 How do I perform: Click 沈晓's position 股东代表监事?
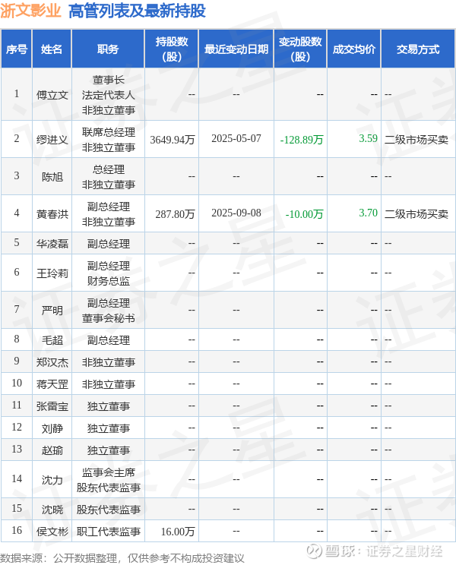pos(108,509)
